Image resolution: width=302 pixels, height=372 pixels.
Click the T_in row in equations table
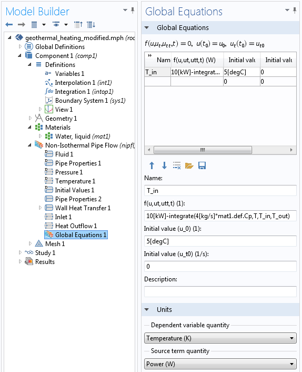click(x=220, y=72)
